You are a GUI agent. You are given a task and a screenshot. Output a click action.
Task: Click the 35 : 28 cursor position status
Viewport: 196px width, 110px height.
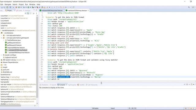[132, 108]
